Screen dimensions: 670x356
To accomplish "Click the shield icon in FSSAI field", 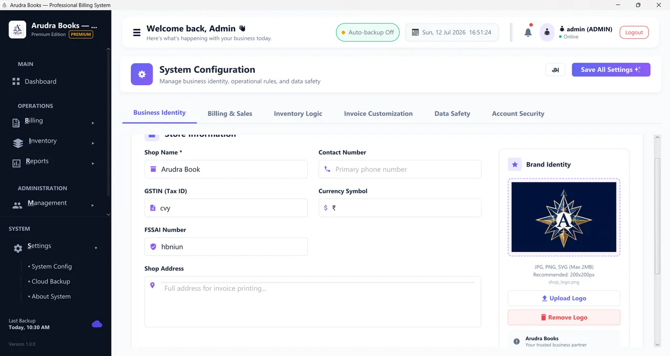I will (x=153, y=247).
